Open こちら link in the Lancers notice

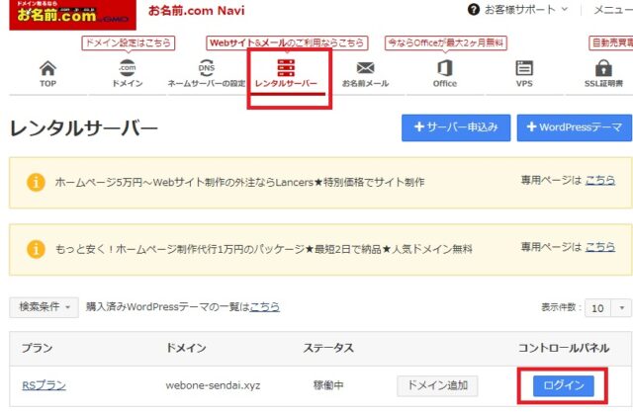point(600,180)
